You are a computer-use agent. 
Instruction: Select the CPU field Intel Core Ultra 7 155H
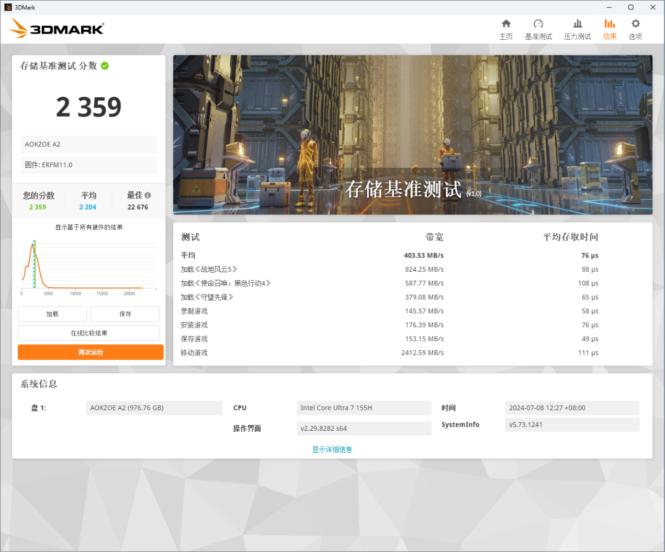tap(364, 408)
